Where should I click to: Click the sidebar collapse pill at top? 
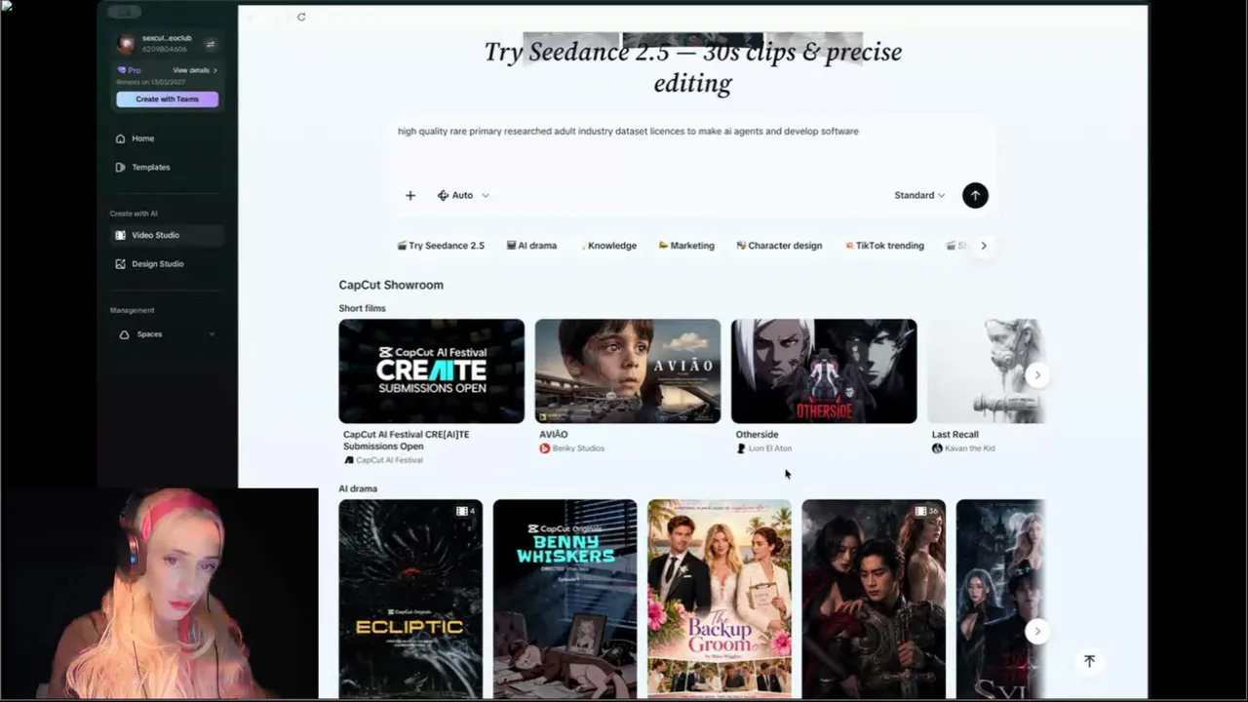coord(124,12)
